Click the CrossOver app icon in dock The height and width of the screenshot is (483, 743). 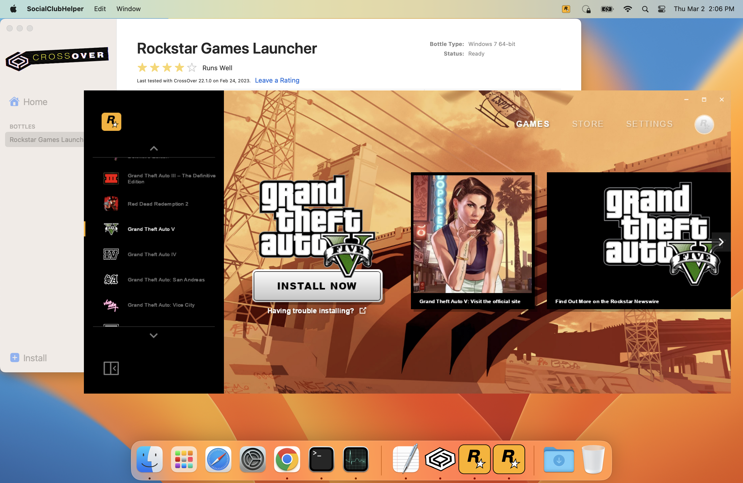click(441, 459)
